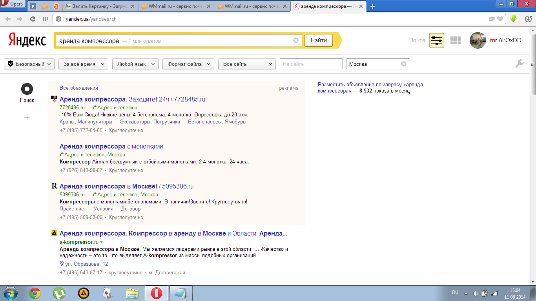The image size is (536, 301).
Task: Click 'Бетононасосы, Ямобуры' sitelink
Action: pyautogui.click(x=217, y=122)
